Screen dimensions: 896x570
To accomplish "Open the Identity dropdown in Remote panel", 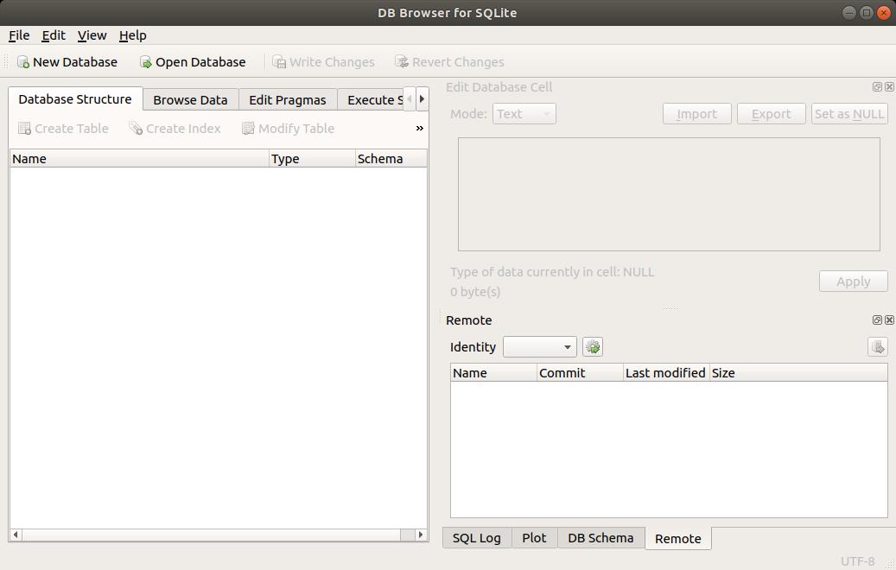I will pyautogui.click(x=539, y=346).
